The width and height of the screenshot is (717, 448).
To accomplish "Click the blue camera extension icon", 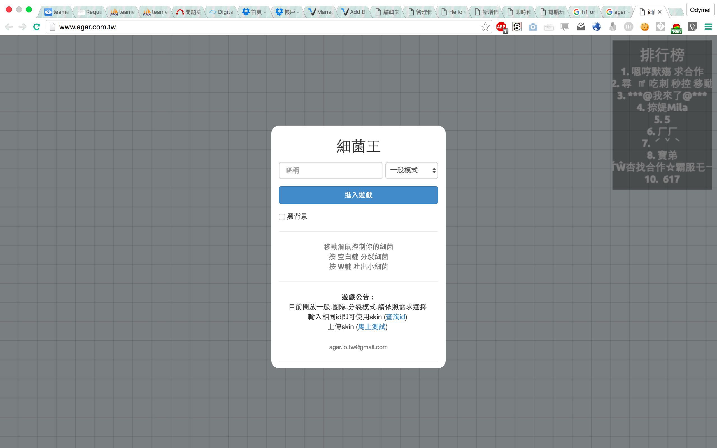I will pos(533,27).
